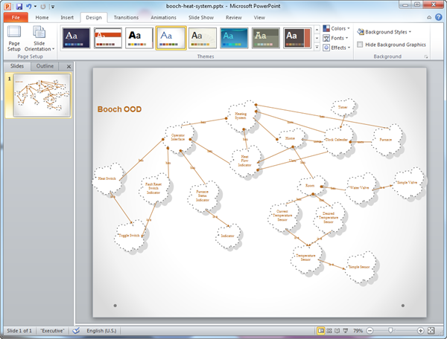Open the theme Effects dropdown
The image size is (447, 339).
[337, 48]
